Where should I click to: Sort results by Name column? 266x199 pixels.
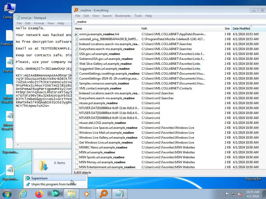107,29
